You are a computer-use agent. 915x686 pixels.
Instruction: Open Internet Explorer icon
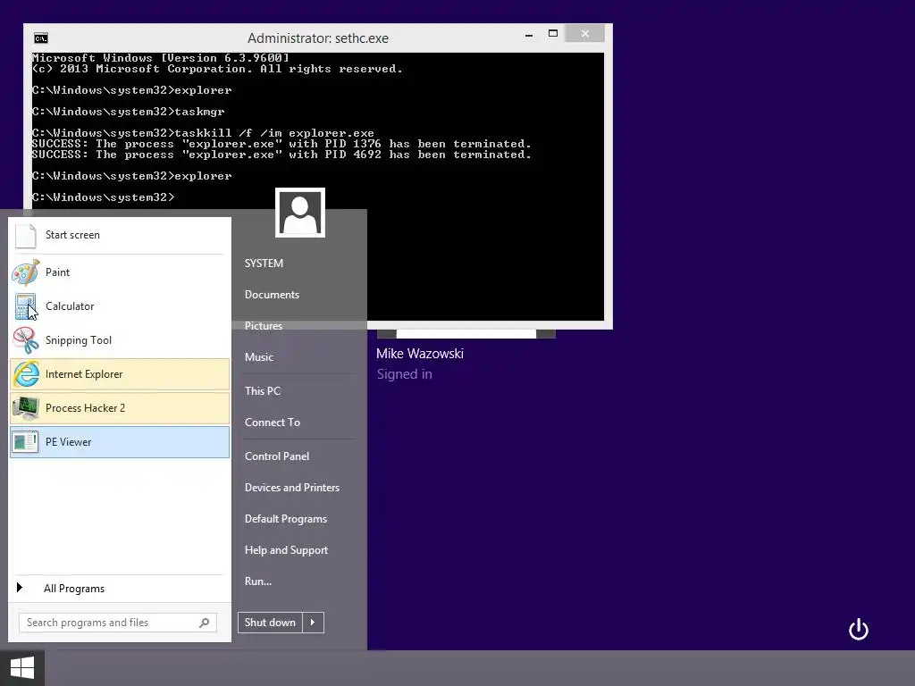click(26, 374)
